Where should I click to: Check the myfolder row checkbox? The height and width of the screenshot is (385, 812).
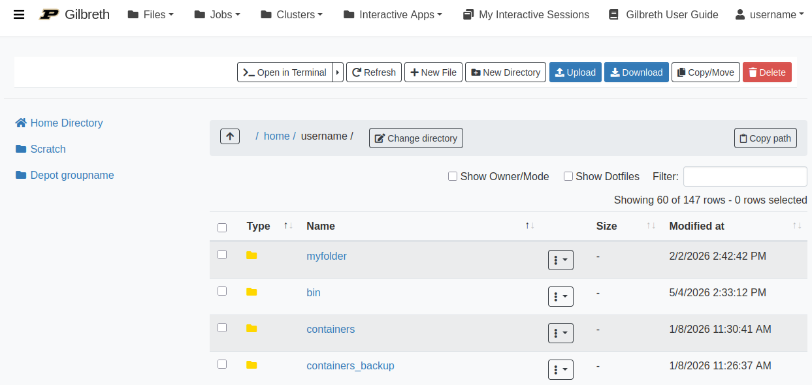222,254
